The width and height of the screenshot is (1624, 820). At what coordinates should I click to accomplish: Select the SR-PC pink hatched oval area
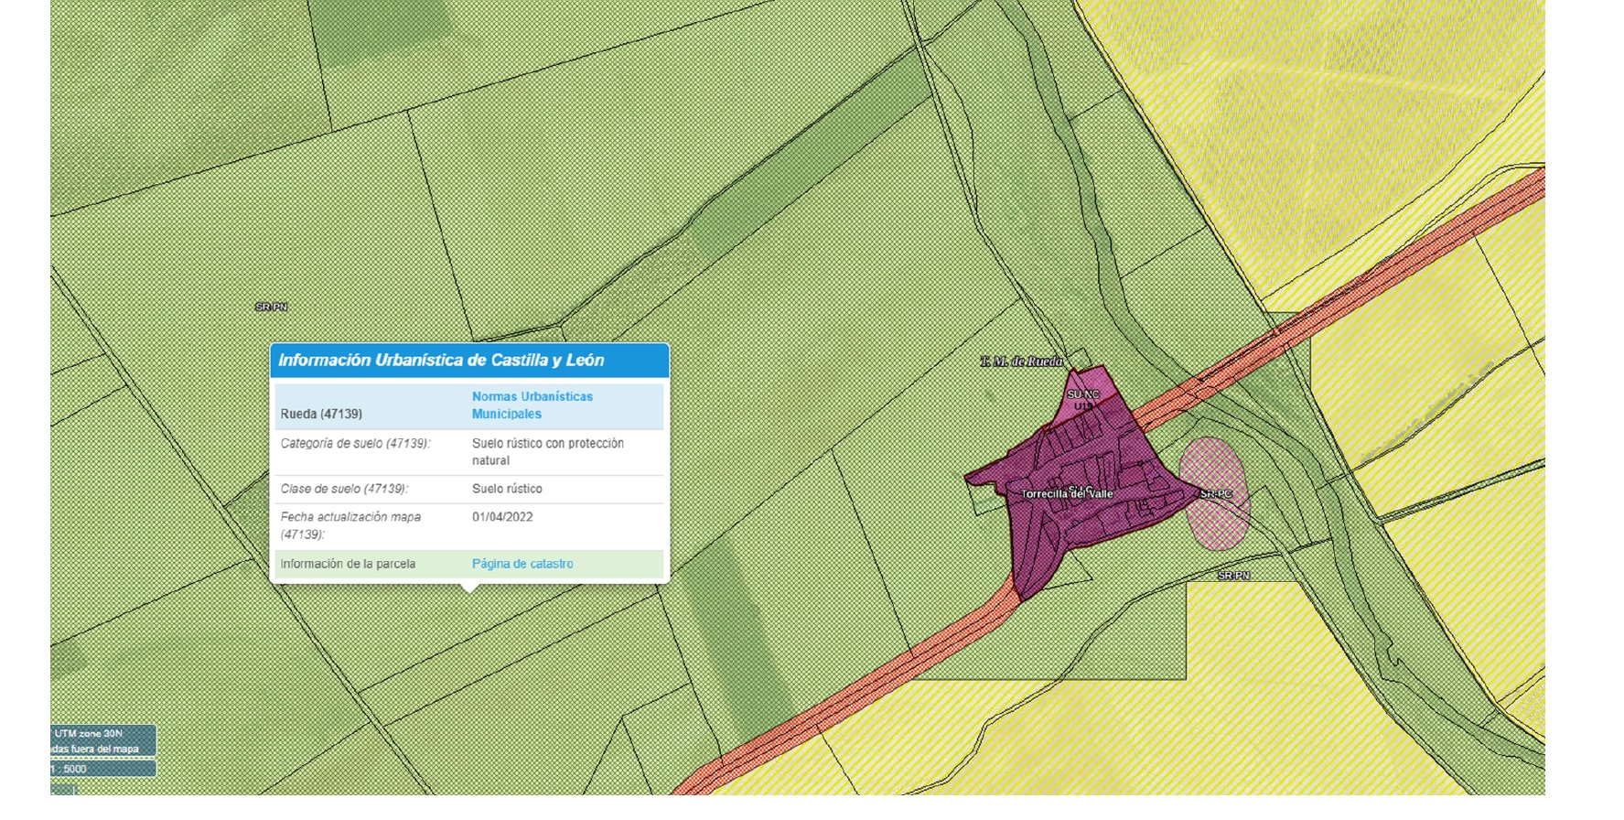1214,494
